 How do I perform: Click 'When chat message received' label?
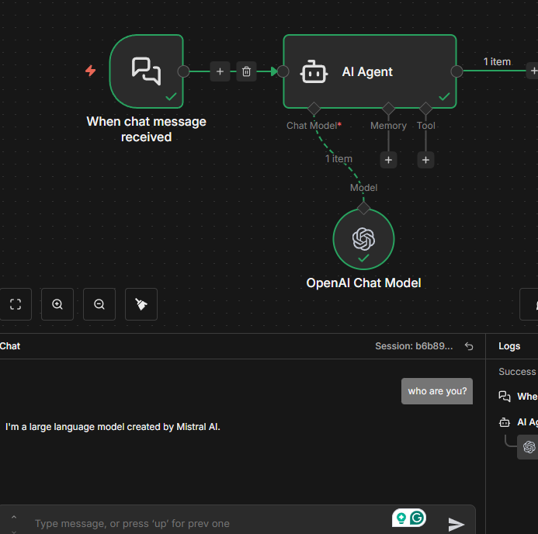(146, 130)
